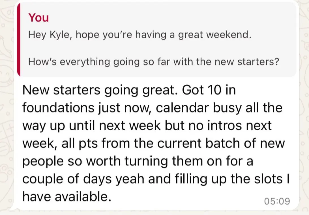The image size is (309, 215).
Task: Click the red bar of the quoted reply
Action: pos(19,40)
